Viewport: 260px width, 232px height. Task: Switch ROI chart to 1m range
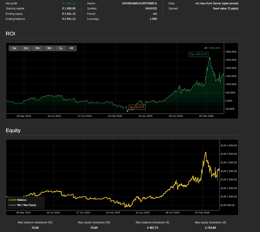coord(26,48)
